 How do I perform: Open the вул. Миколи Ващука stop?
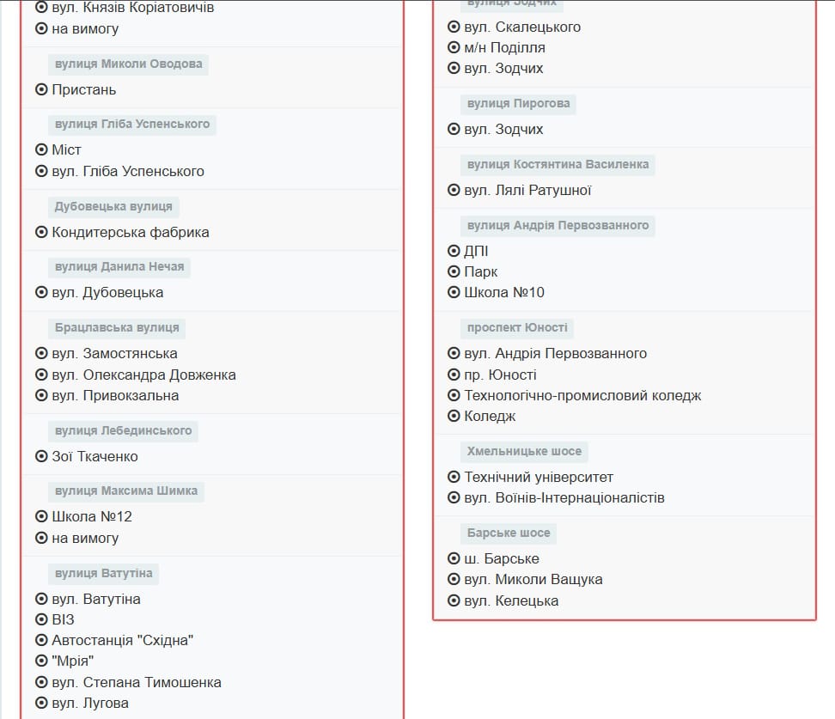click(x=533, y=579)
